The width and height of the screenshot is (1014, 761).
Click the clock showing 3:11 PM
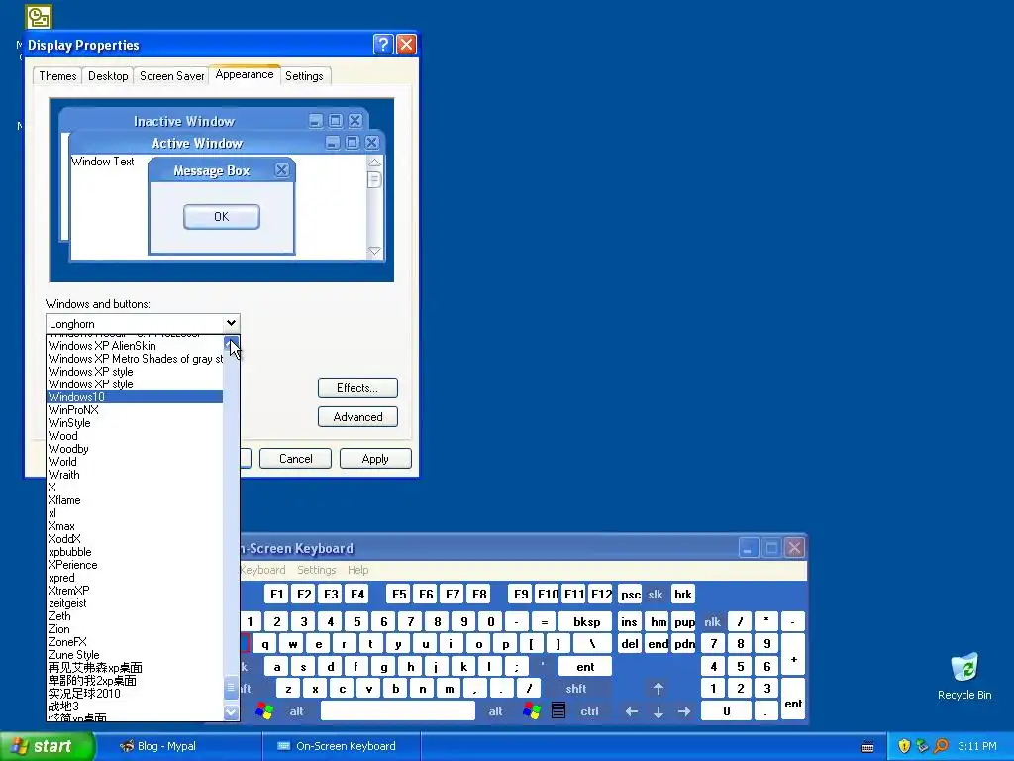click(x=977, y=746)
